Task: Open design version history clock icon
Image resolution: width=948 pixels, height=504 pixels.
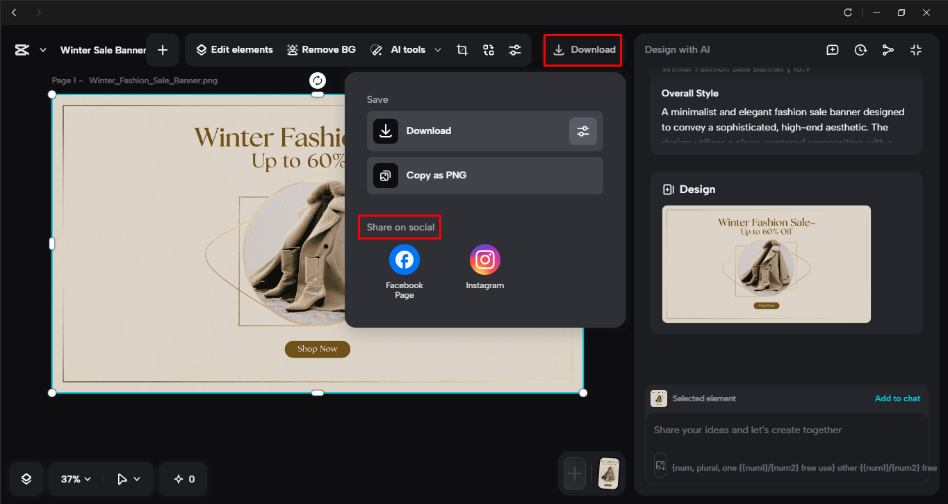Action: [860, 49]
